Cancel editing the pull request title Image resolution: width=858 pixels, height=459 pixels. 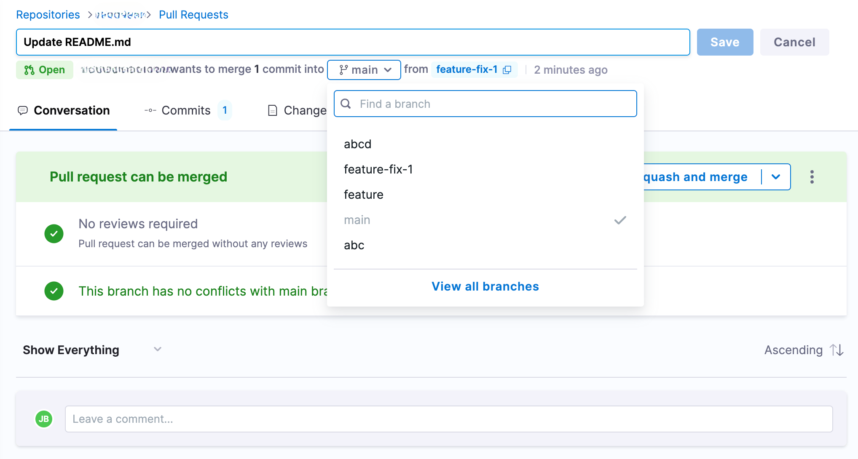point(794,42)
